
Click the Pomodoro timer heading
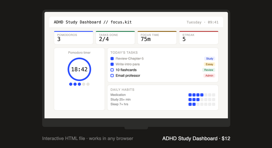tap(79, 53)
